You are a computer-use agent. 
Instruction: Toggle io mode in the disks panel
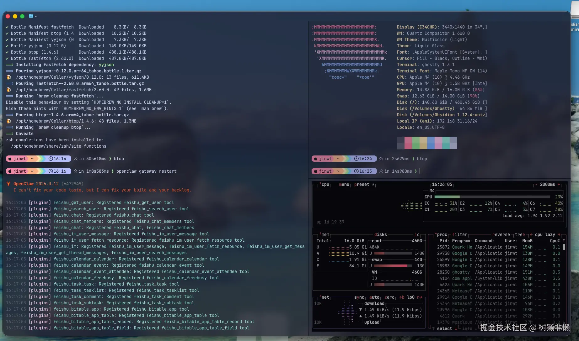pyautogui.click(x=417, y=235)
